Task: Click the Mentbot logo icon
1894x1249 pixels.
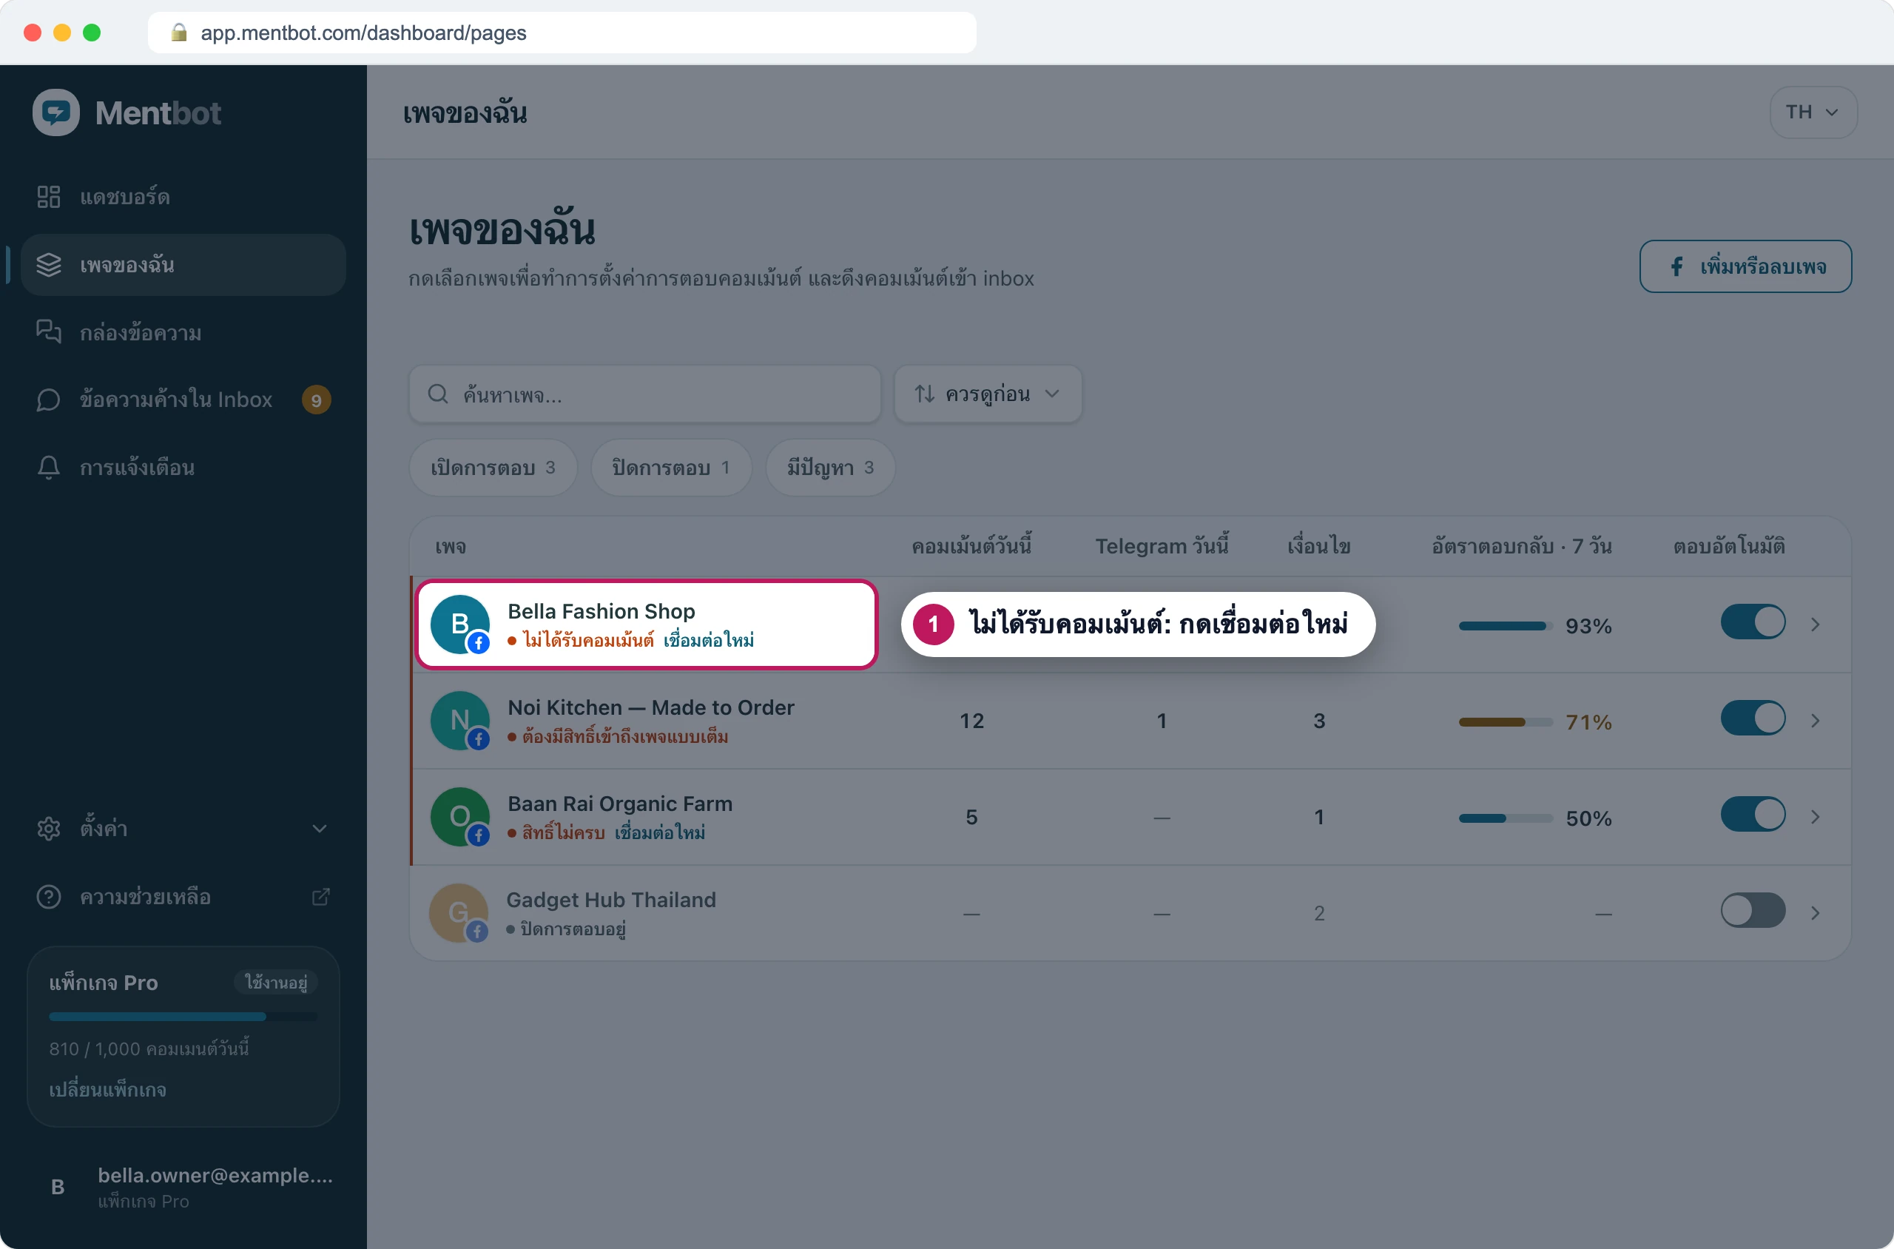Action: tap(55, 112)
